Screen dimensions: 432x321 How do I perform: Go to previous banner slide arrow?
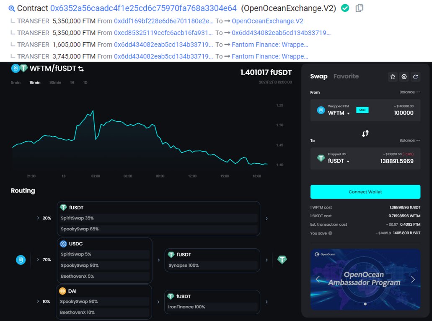point(318,279)
